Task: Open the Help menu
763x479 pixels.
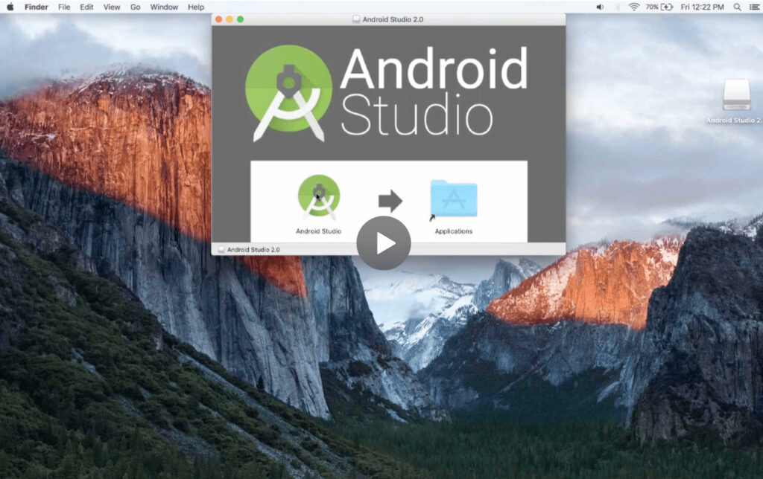Action: pyautogui.click(x=196, y=7)
